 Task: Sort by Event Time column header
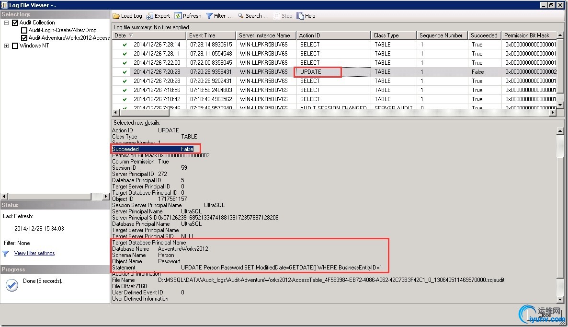[211, 35]
